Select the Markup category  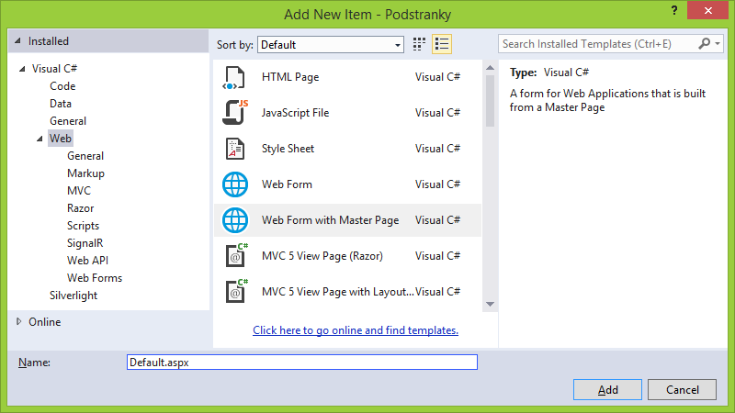pos(85,173)
